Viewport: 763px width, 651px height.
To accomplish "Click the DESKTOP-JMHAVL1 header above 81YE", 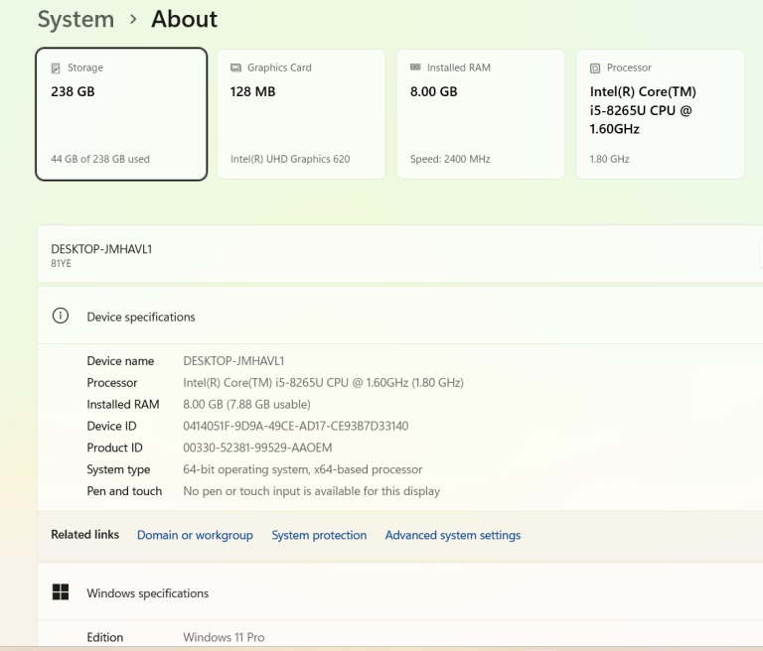I will coord(101,249).
